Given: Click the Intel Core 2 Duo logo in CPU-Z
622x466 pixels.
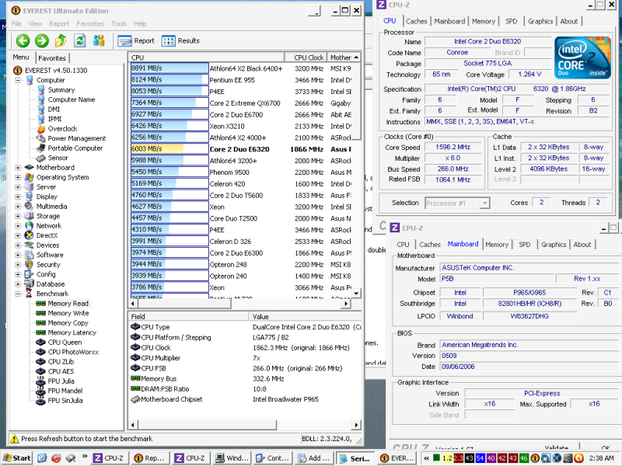Looking at the screenshot, I should (582, 57).
